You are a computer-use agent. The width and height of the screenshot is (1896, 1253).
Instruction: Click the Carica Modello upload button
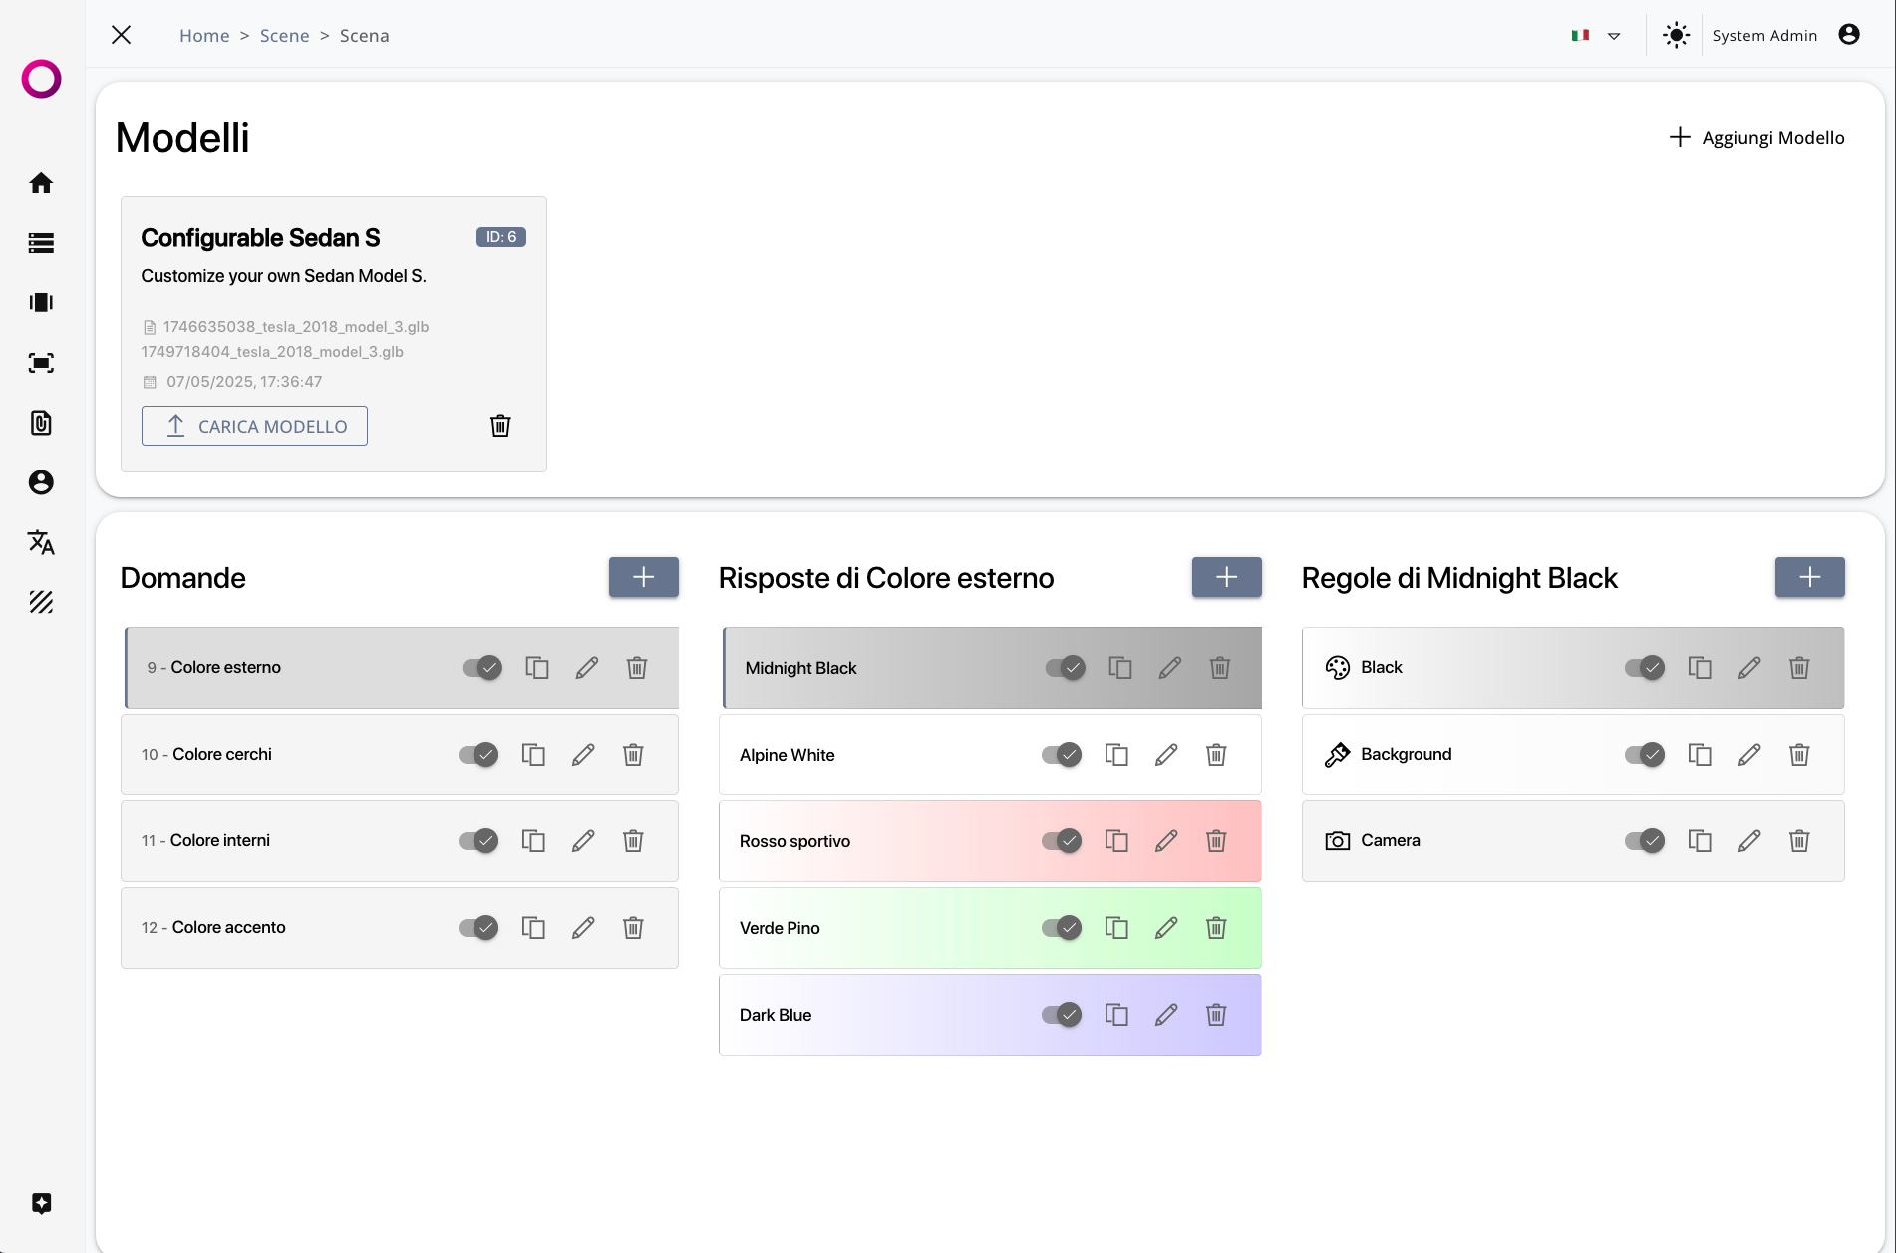[254, 426]
